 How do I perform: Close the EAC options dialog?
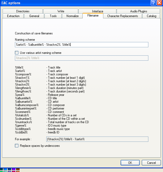pos(159,3)
